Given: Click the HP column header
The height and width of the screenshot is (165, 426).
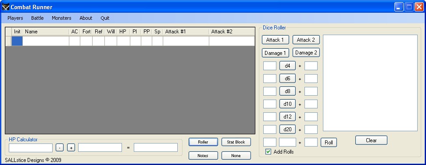Looking at the screenshot, I should (x=123, y=32).
